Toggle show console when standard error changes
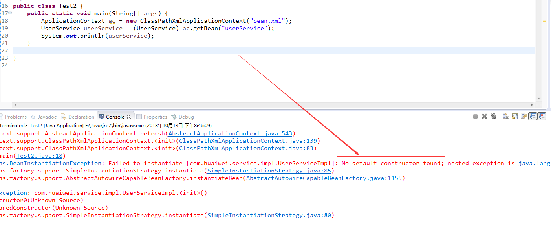The width and height of the screenshot is (551, 230). tap(542, 116)
